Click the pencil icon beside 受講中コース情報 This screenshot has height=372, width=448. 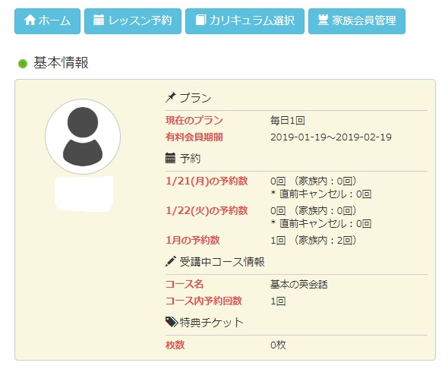pyautogui.click(x=171, y=261)
